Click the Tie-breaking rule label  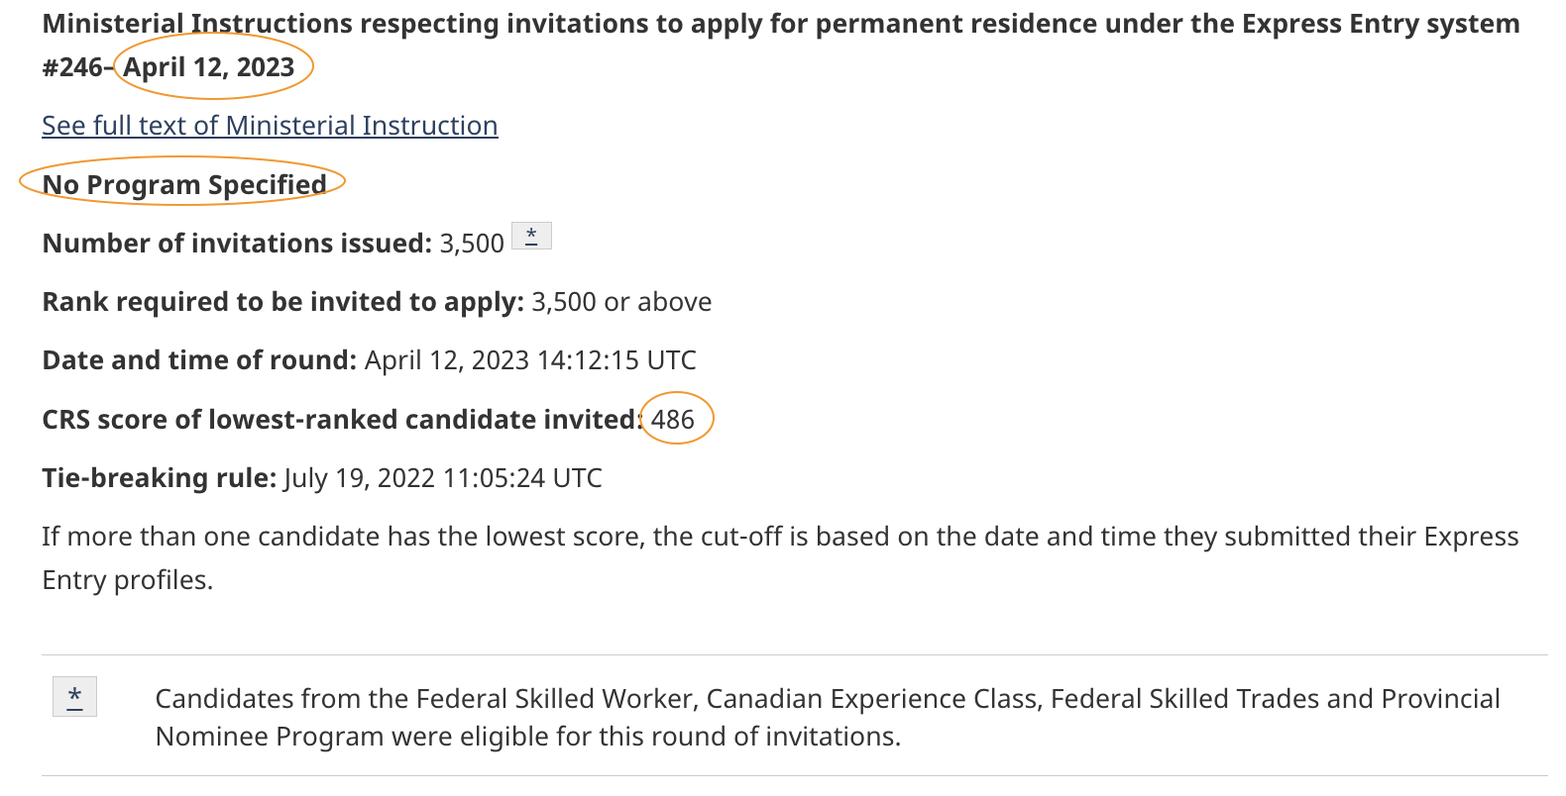(159, 478)
